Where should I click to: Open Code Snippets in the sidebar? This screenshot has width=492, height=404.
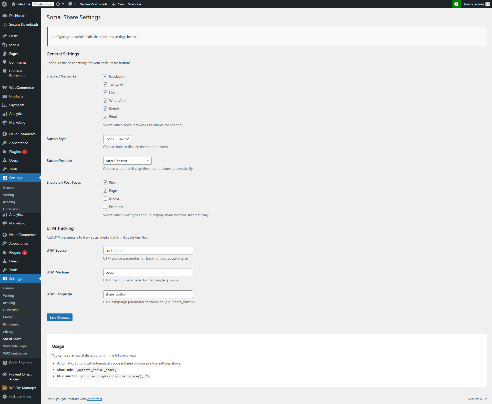pos(20,363)
